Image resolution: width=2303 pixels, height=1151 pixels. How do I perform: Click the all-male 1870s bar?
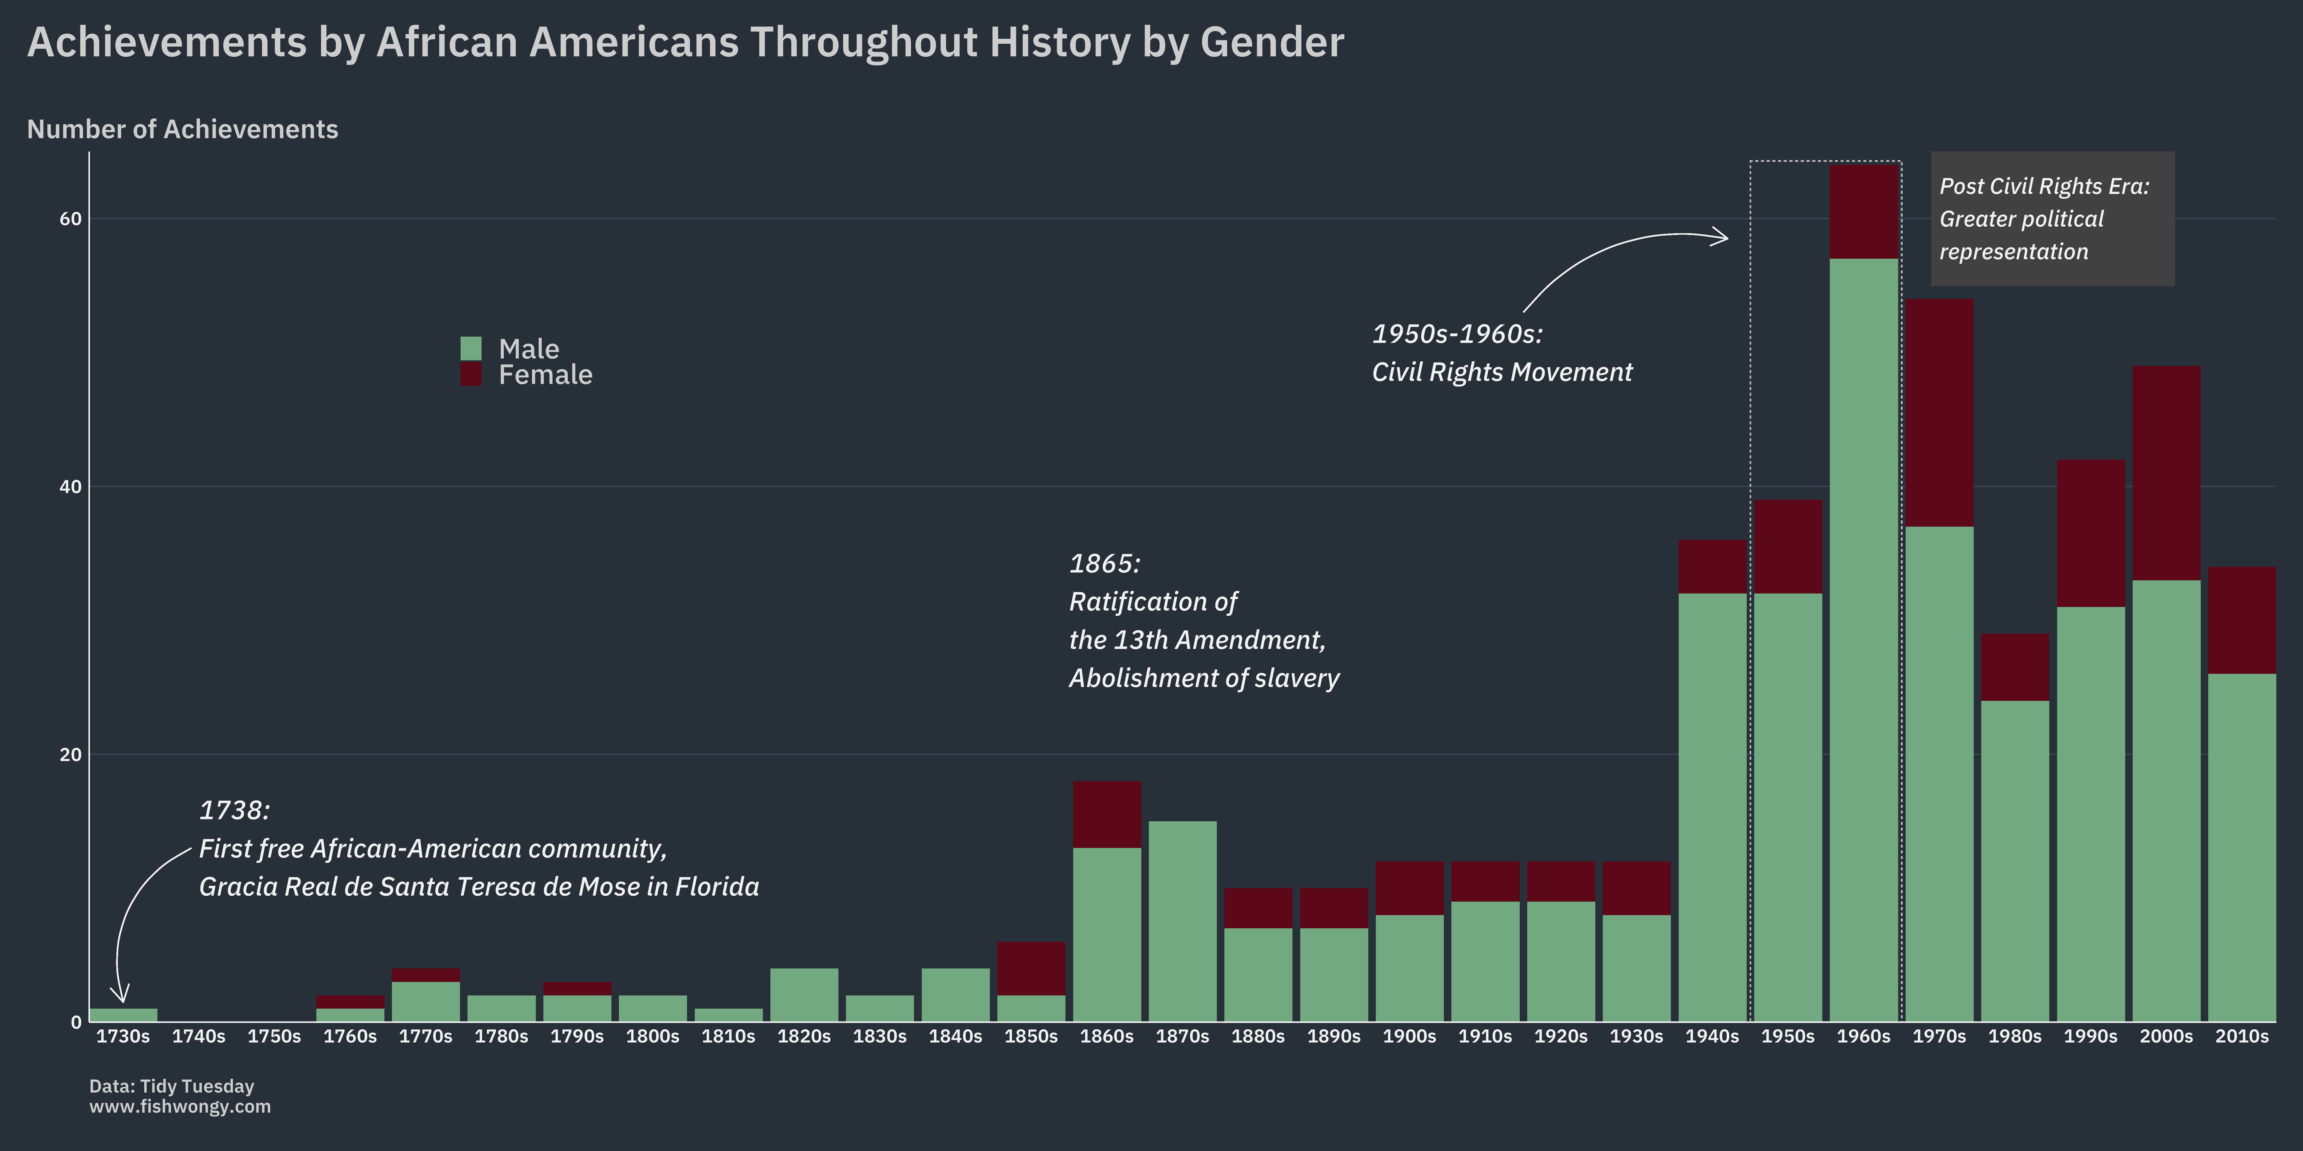click(x=1183, y=921)
